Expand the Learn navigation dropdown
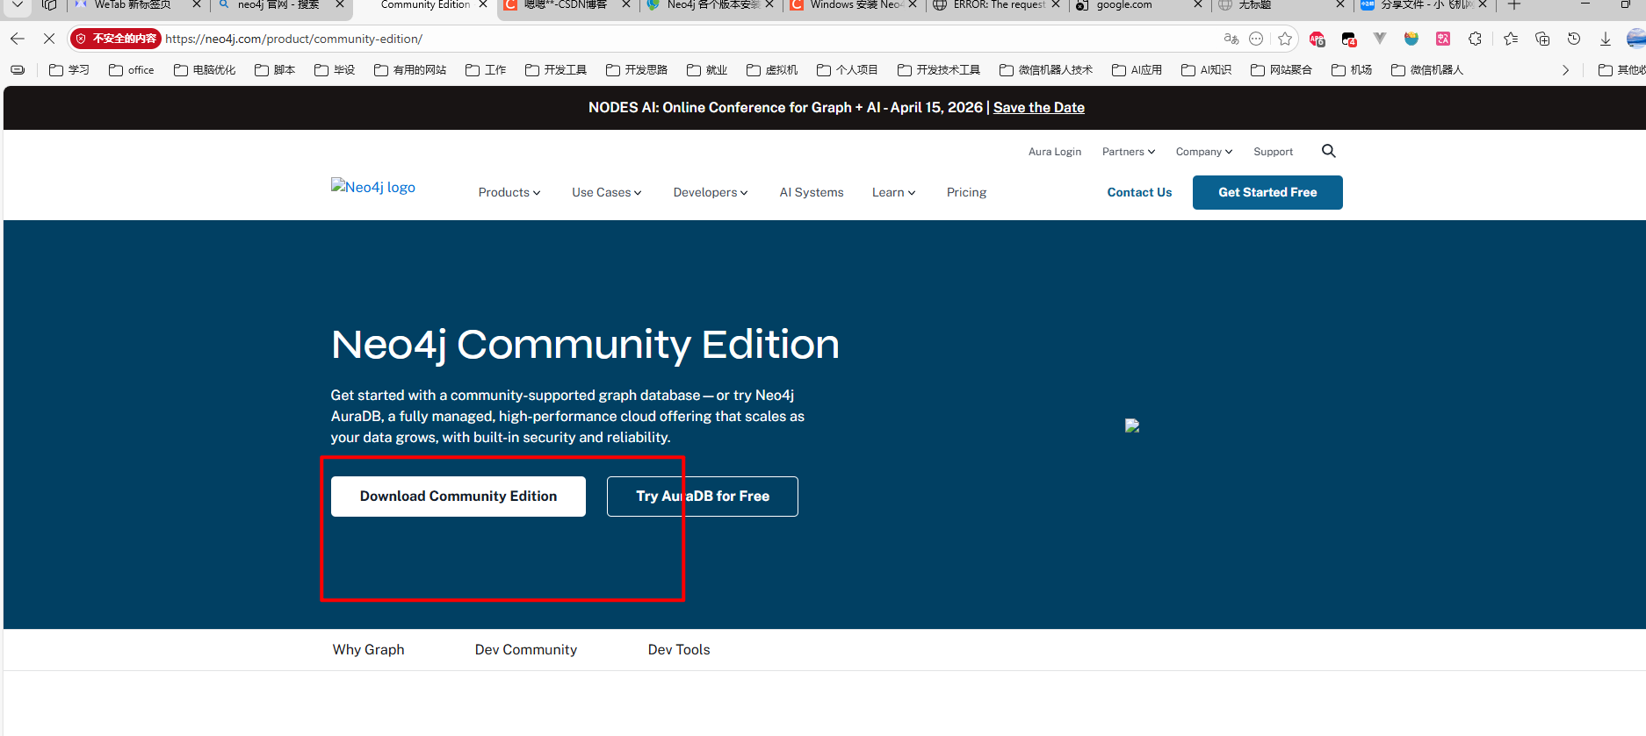Viewport: 1646px width, 736px height. 893,192
